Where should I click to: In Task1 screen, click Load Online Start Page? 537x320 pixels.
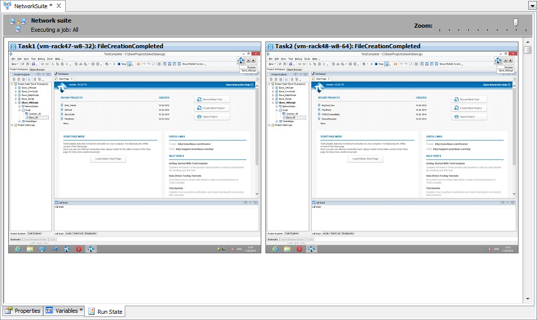[108, 159]
